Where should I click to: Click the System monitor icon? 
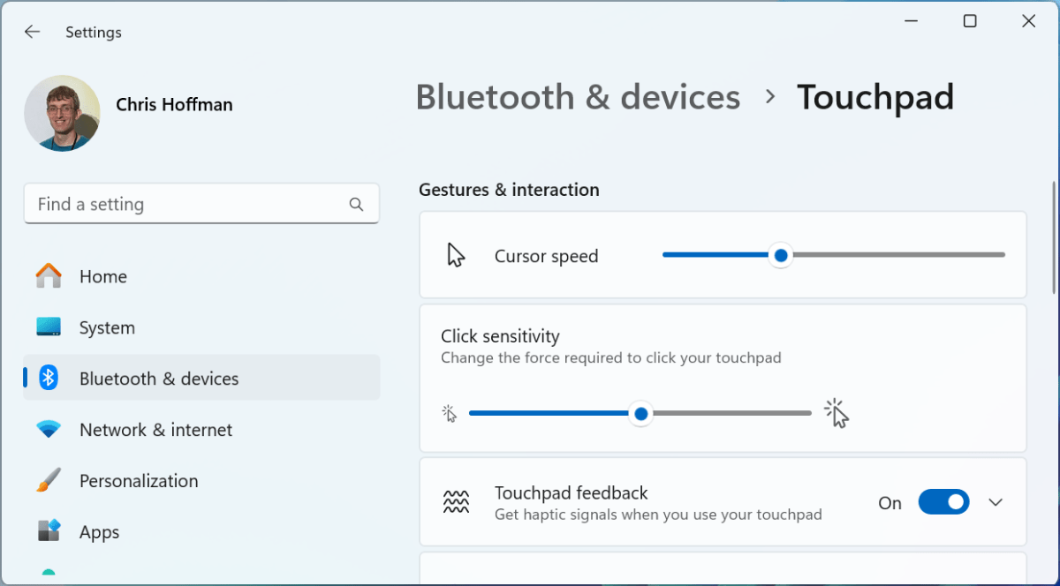pos(49,327)
